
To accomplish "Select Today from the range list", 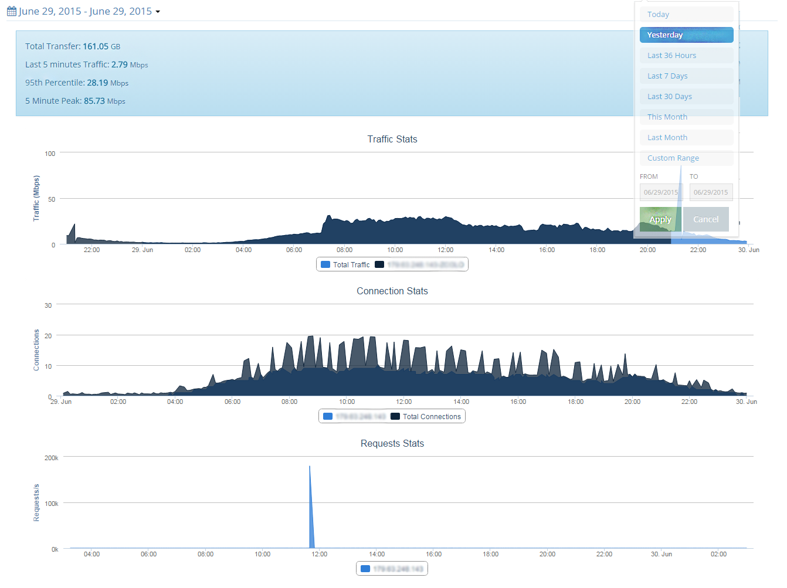I will click(687, 14).
